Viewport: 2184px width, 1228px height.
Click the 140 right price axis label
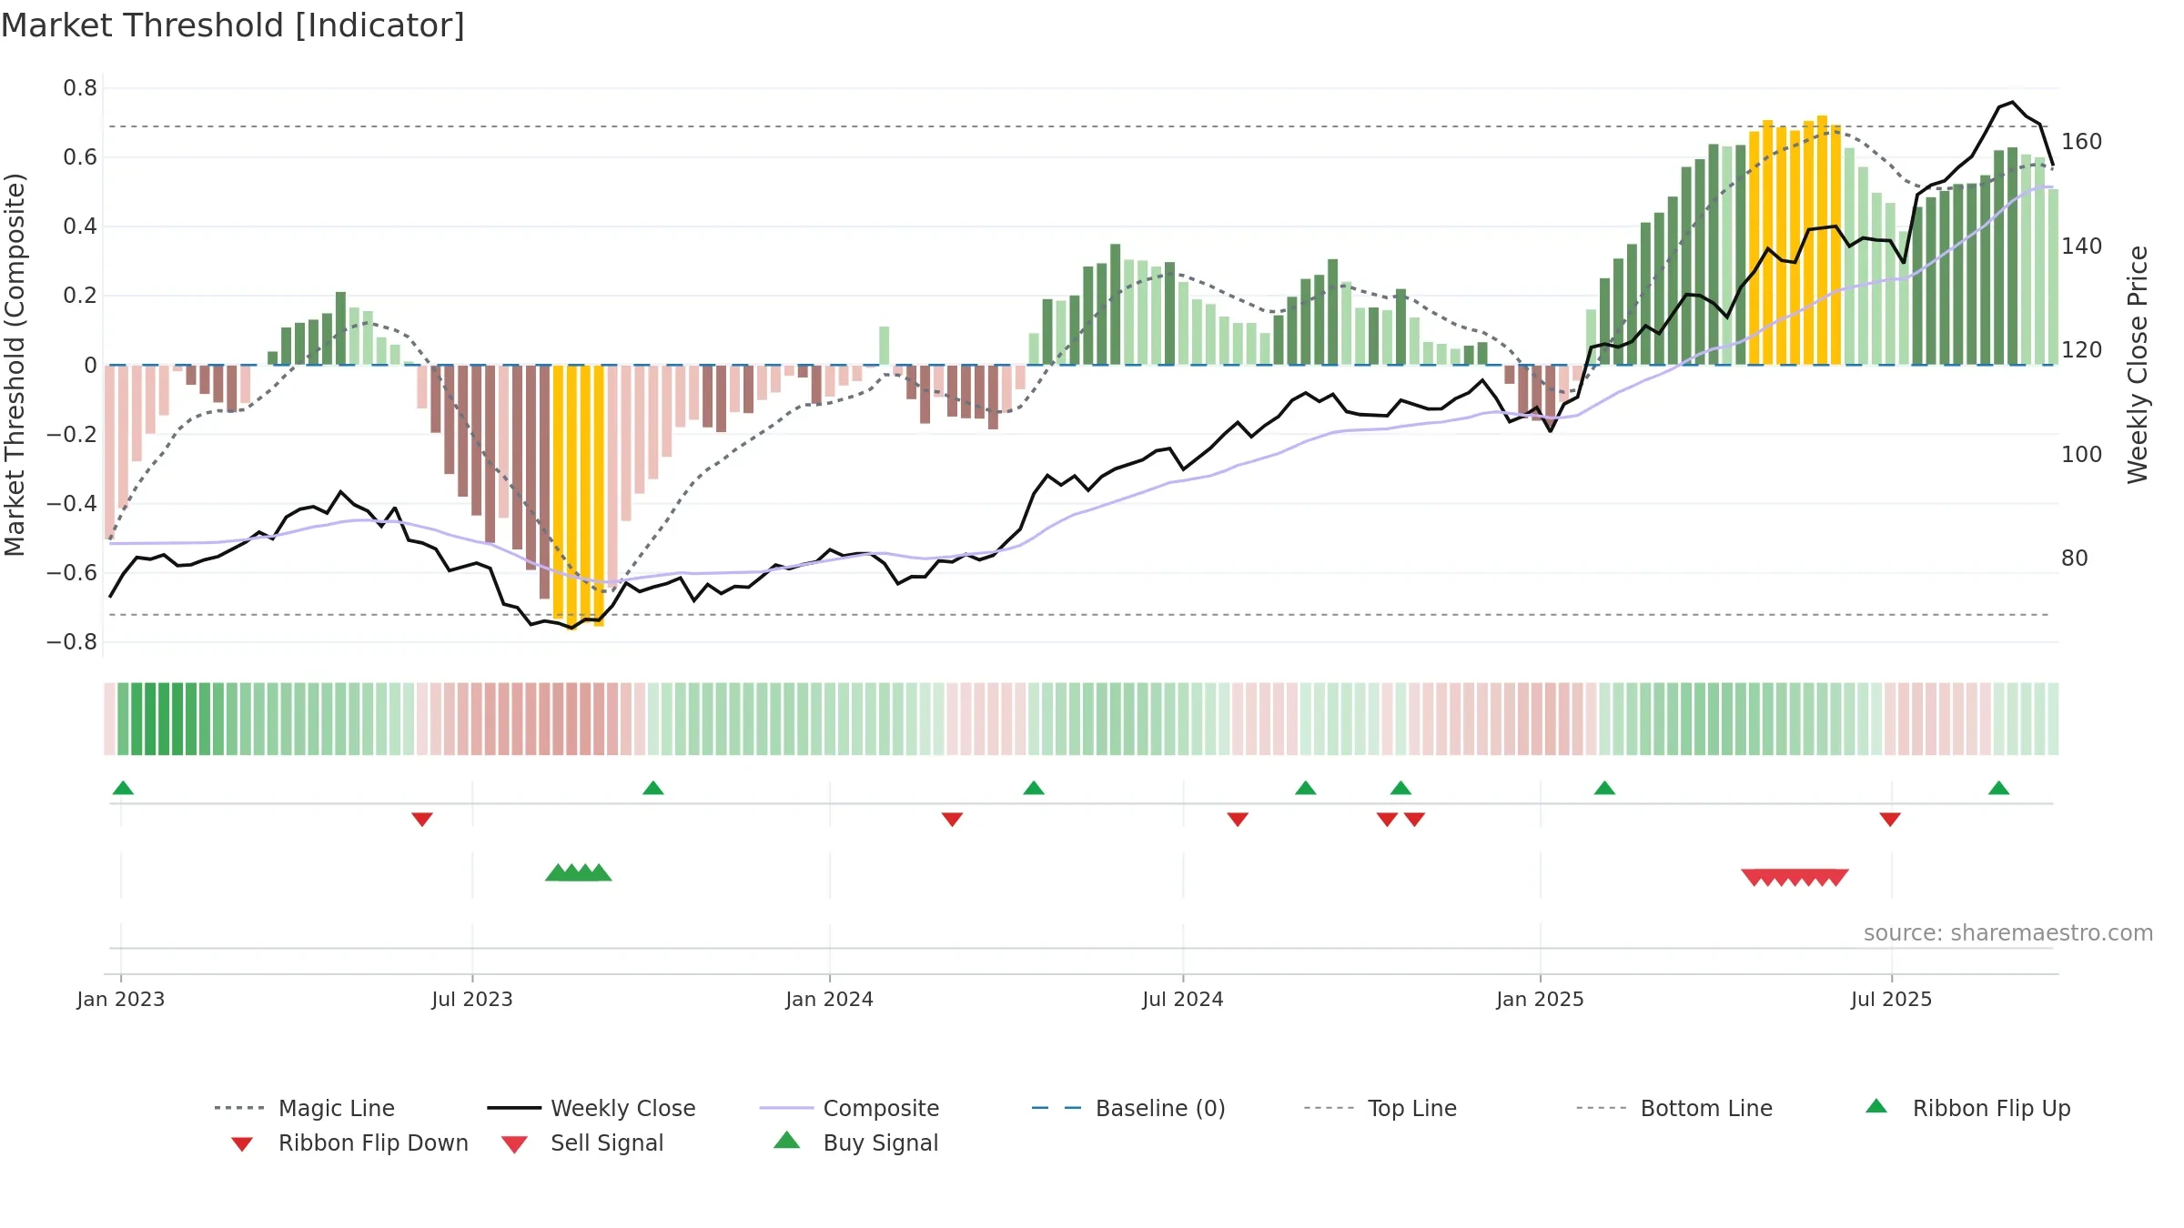(2081, 247)
